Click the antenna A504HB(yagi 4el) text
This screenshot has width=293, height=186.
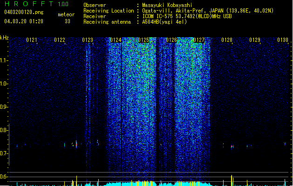coord(164,22)
